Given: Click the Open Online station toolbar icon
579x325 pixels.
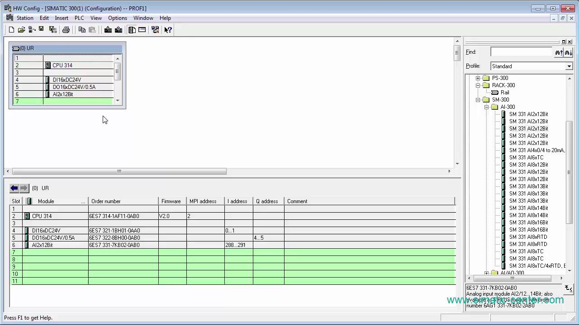Looking at the screenshot, I should [x=32, y=30].
